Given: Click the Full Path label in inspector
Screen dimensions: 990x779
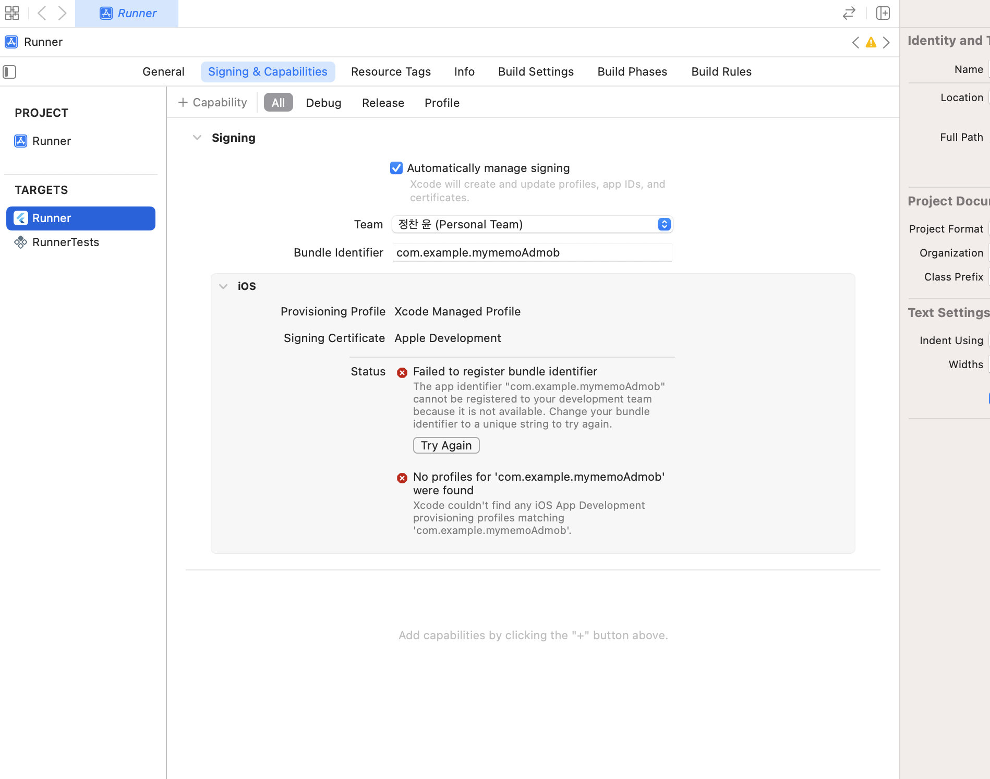Looking at the screenshot, I should 962,137.
